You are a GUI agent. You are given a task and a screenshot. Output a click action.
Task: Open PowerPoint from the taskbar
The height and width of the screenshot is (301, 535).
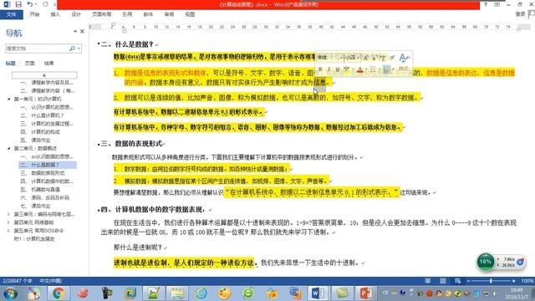tap(365, 293)
